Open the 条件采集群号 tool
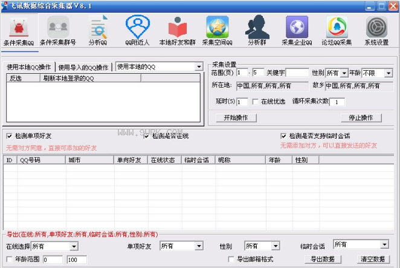400x268 pixels. pos(58,31)
